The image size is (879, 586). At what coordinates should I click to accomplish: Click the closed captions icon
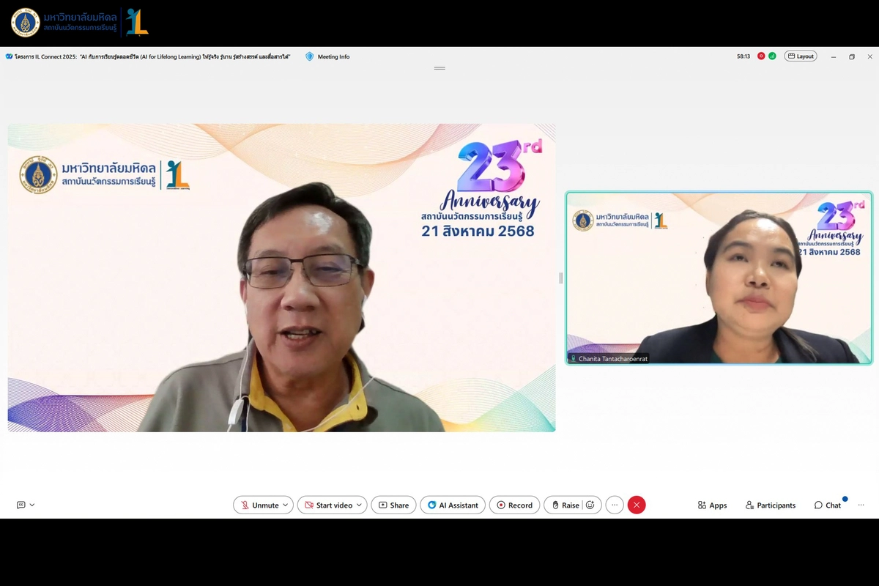21,505
